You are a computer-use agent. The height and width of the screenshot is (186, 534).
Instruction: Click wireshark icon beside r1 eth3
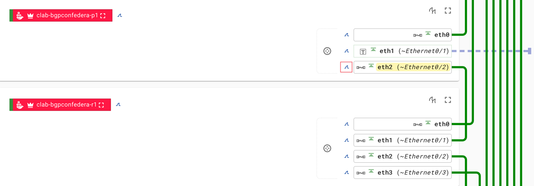[x=347, y=173]
